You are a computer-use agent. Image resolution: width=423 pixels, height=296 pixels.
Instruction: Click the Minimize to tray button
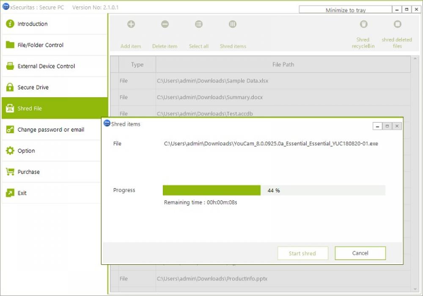[x=345, y=9]
